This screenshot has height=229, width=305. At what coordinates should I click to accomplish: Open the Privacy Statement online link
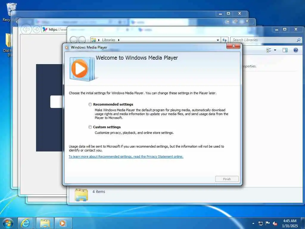pyautogui.click(x=126, y=157)
